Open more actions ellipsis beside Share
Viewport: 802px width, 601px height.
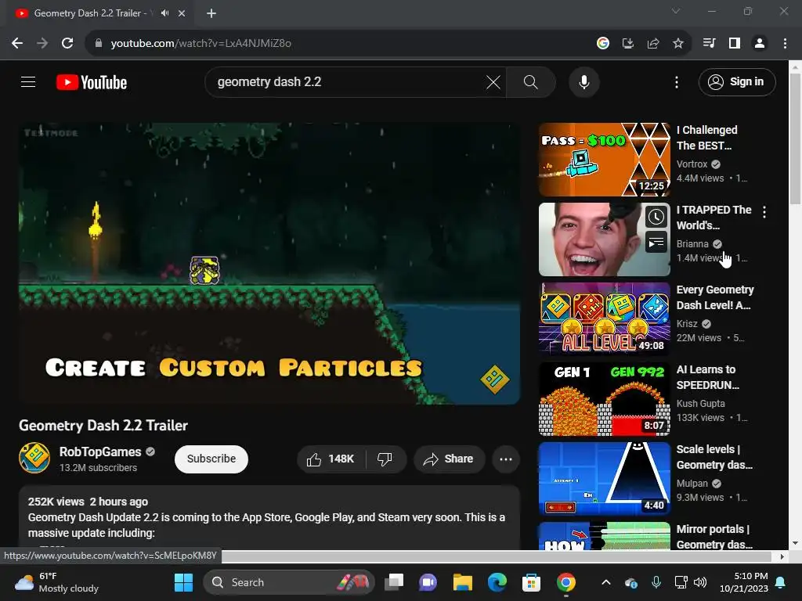pos(506,459)
